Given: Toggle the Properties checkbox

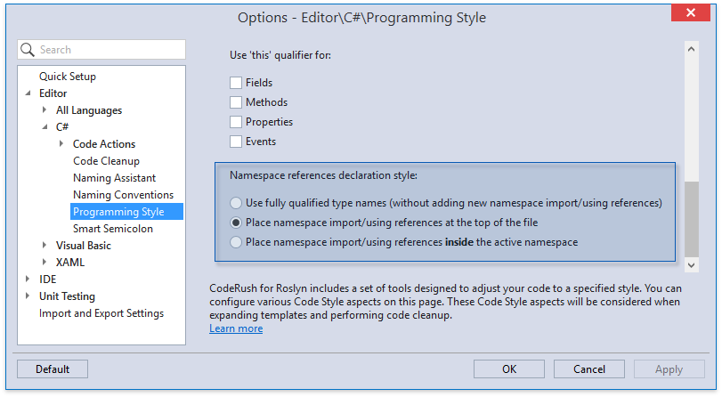Looking at the screenshot, I should pos(236,122).
